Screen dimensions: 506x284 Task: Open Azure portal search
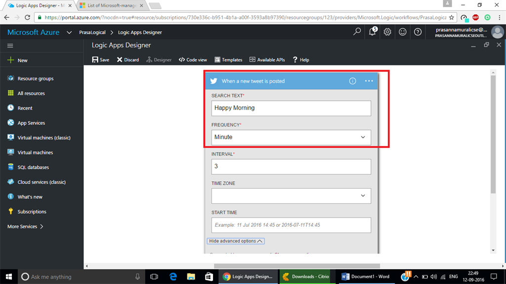pyautogui.click(x=357, y=32)
